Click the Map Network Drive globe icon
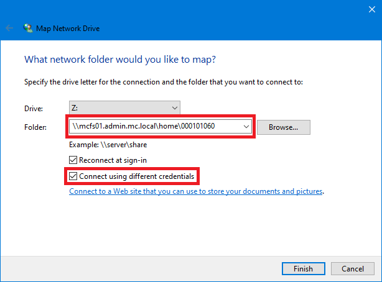This screenshot has width=382, height=282. tap(28, 28)
